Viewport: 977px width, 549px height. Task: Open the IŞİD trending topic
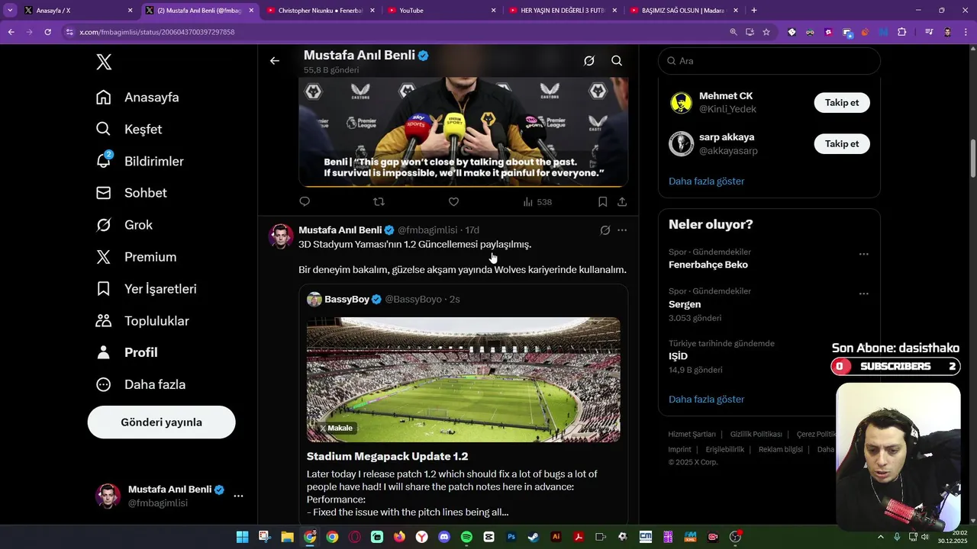tap(678, 356)
